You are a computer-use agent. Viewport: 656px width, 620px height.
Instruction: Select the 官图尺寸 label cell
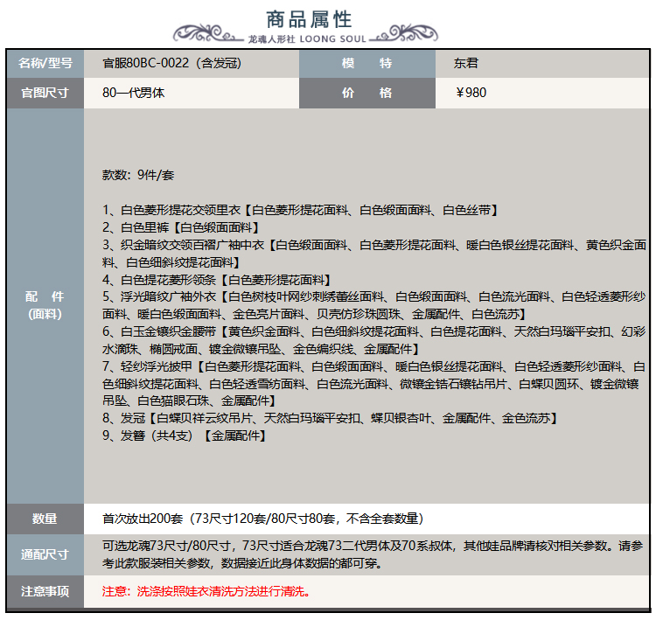click(45, 93)
